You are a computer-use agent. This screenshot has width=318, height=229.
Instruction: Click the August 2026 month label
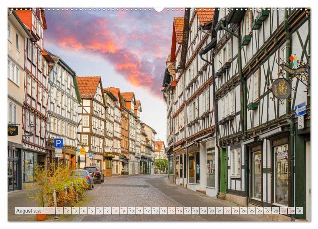pyautogui.click(x=29, y=211)
